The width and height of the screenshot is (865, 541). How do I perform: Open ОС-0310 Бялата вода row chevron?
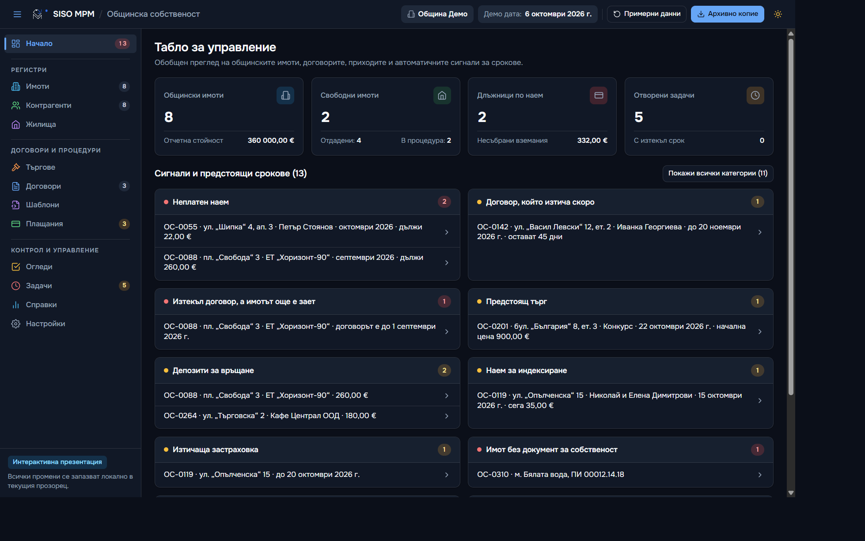click(760, 475)
